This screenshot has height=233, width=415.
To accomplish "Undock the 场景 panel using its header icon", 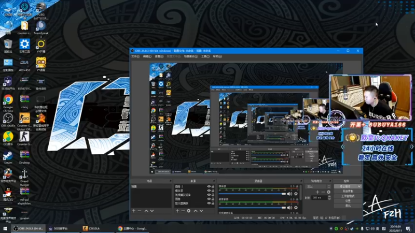I will tap(170, 181).
